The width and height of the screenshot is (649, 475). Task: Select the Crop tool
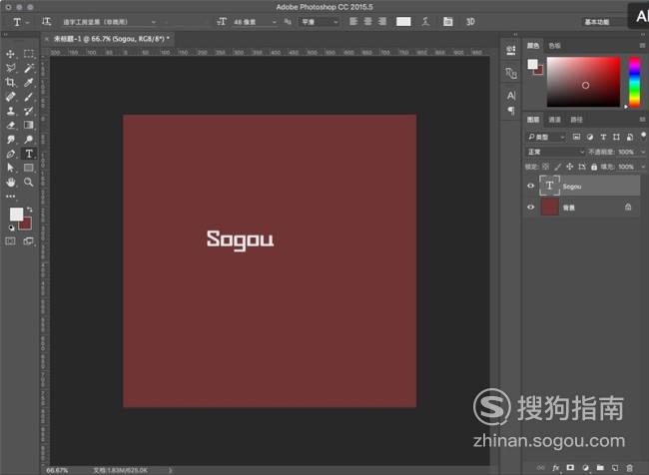click(11, 83)
